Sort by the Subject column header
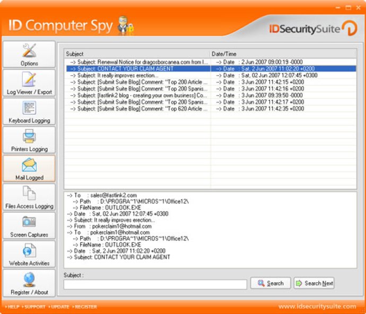Screen dimensions: 366x314 [x=137, y=54]
